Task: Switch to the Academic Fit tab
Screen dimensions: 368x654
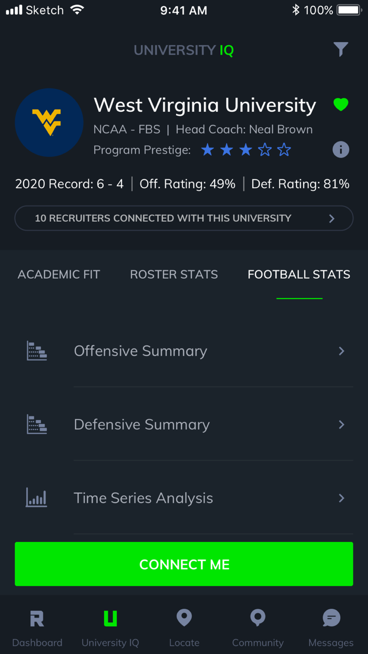Action: [59, 274]
